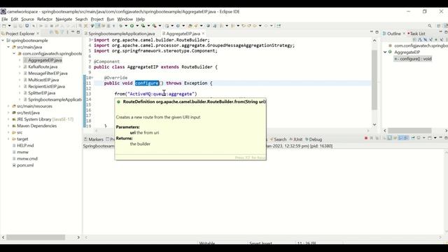Close the Project Explorer view

38,34
